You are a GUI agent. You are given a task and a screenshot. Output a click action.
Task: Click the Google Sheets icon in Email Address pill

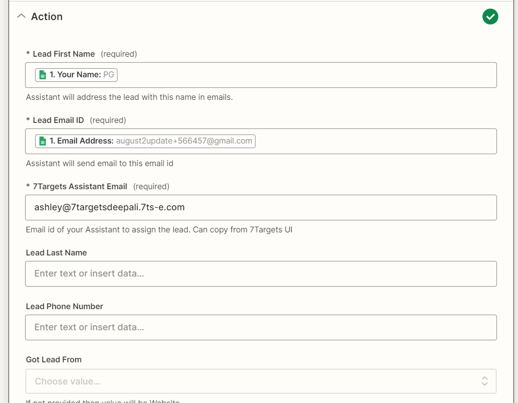[x=43, y=142]
